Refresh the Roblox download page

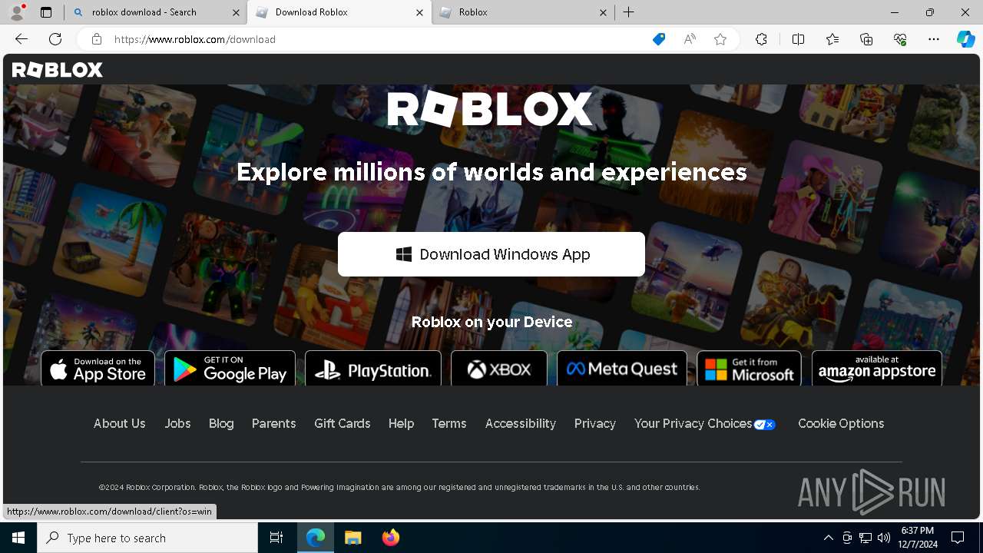(55, 39)
